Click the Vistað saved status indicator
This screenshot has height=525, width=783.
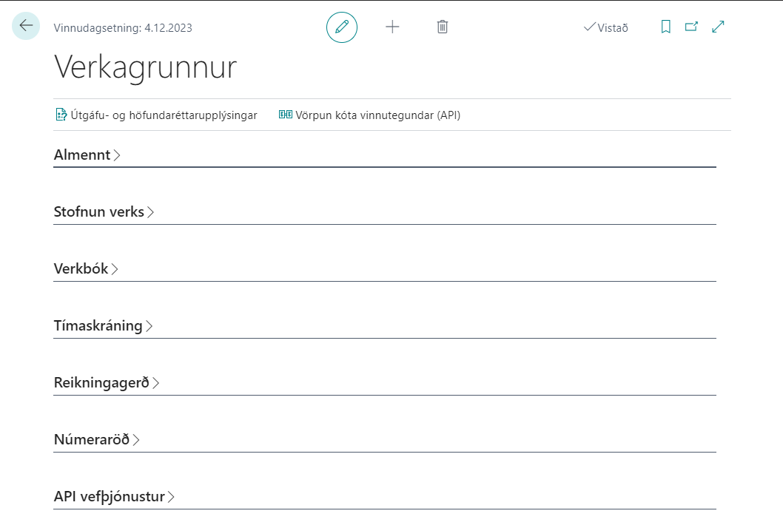606,28
